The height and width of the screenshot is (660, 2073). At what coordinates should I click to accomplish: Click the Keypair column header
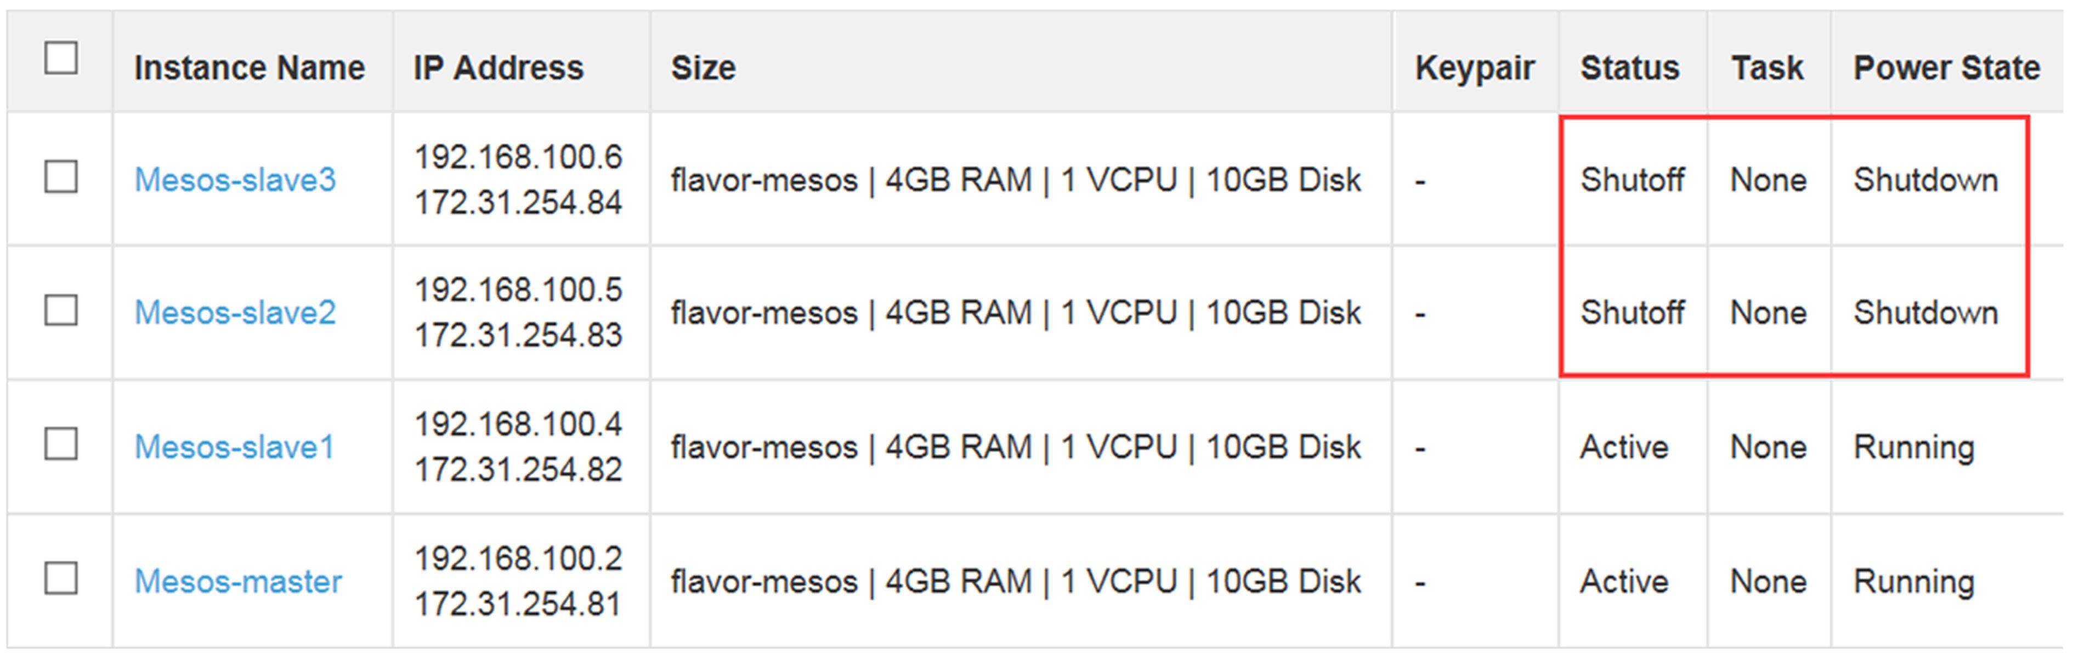1474,68
